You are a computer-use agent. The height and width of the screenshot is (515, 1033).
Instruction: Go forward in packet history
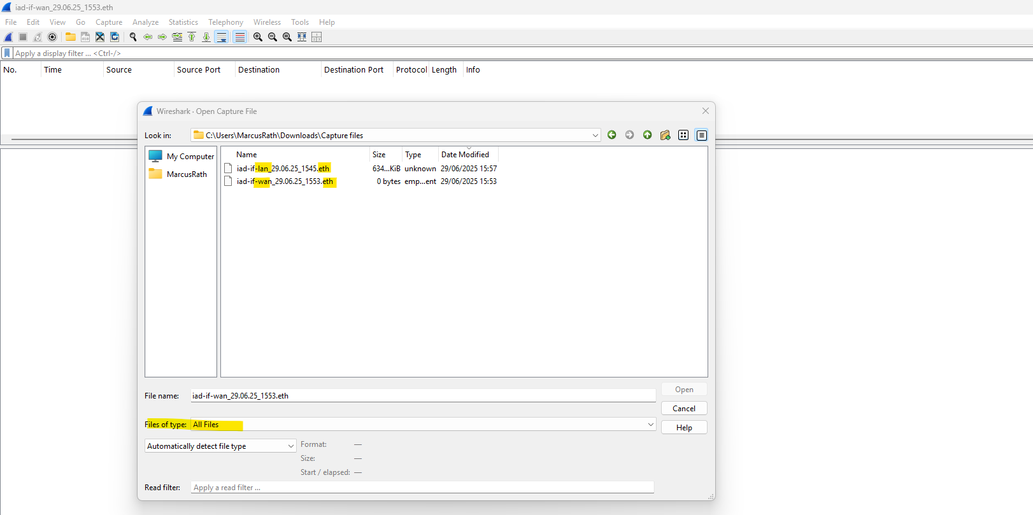coord(162,37)
